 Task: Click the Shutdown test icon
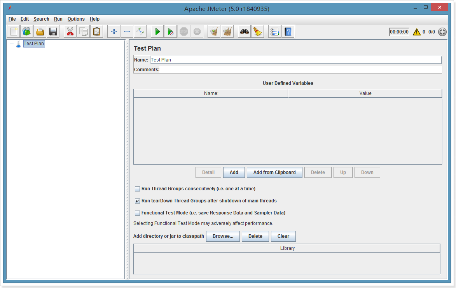click(197, 32)
